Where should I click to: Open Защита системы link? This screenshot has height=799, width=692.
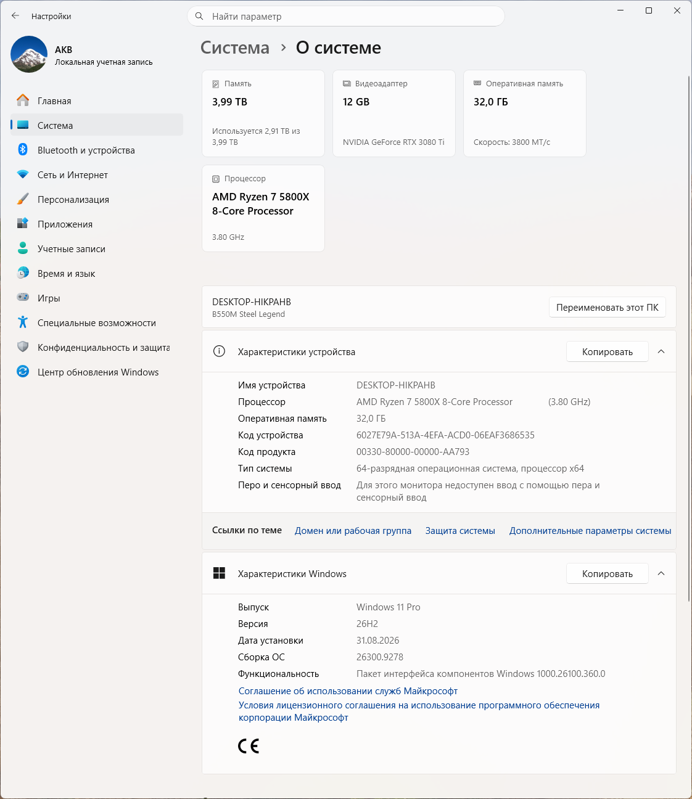460,530
